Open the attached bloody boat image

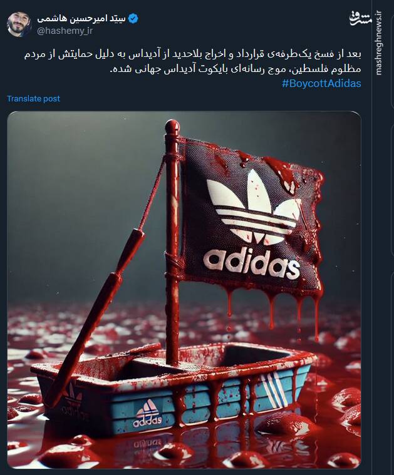tap(184, 290)
